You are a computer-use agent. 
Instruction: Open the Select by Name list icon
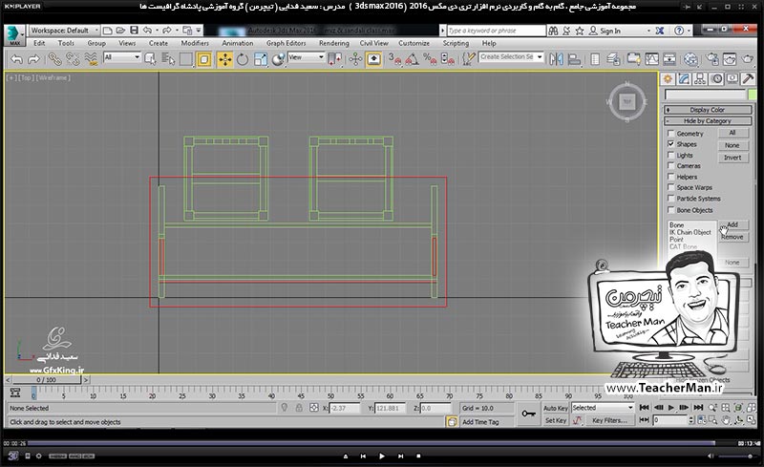[169, 59]
